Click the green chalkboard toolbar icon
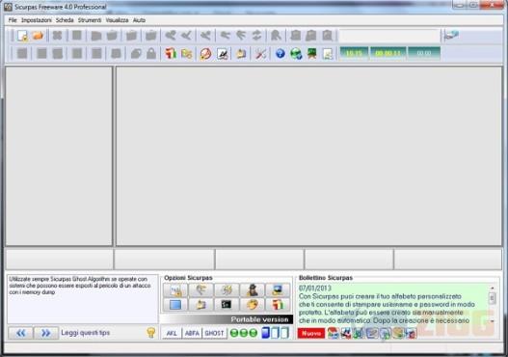 [x=311, y=53]
